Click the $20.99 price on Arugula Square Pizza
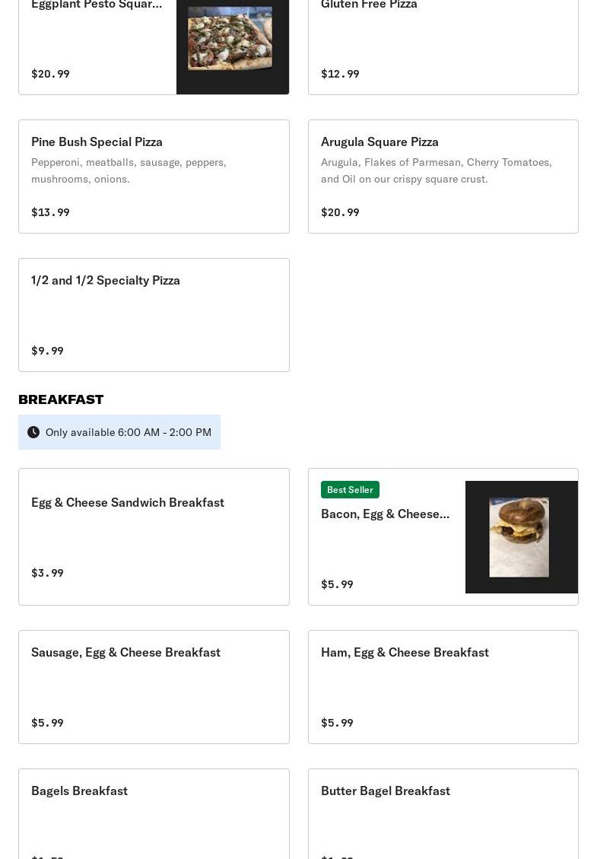 (x=340, y=212)
